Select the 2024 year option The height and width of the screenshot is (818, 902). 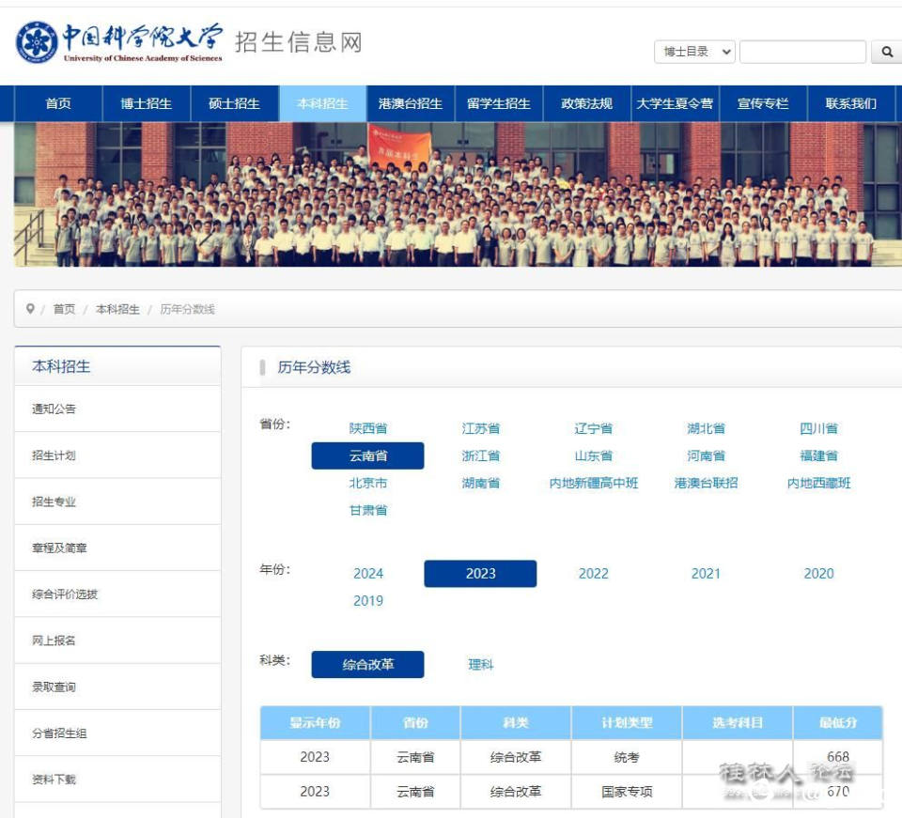[368, 573]
